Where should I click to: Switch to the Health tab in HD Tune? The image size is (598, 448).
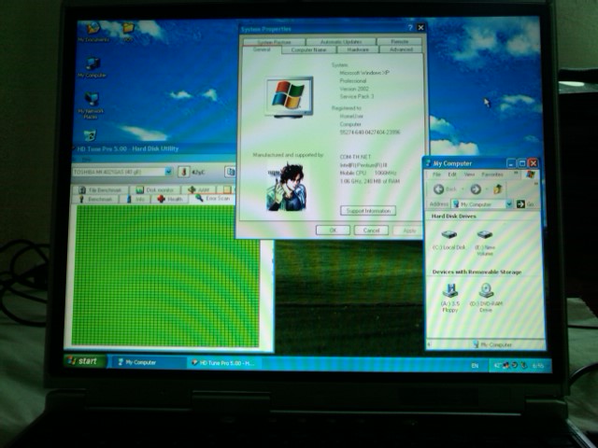click(170, 199)
